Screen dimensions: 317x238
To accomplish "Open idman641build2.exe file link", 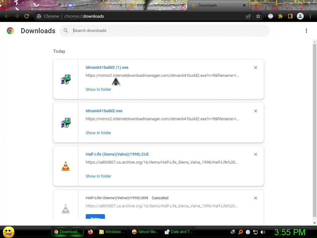I will (104, 111).
